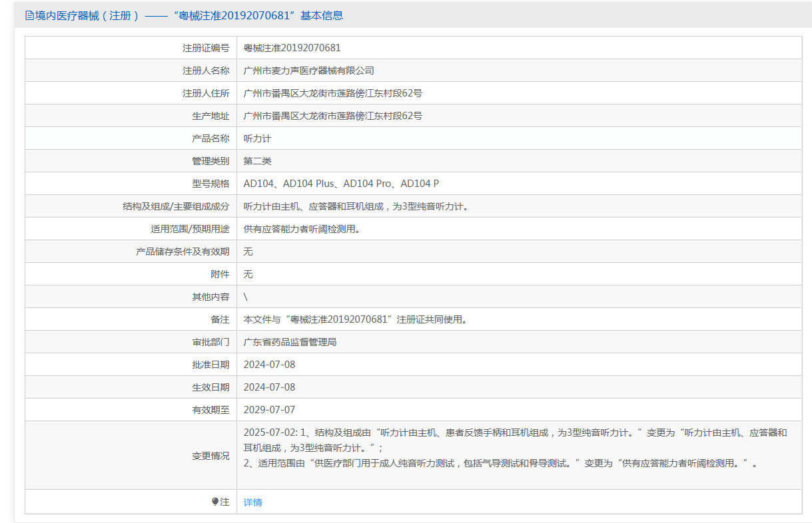This screenshot has width=812, height=523.
Task: Click the heading text 境内医疗器械（注册）基本信息
Action: click(189, 15)
